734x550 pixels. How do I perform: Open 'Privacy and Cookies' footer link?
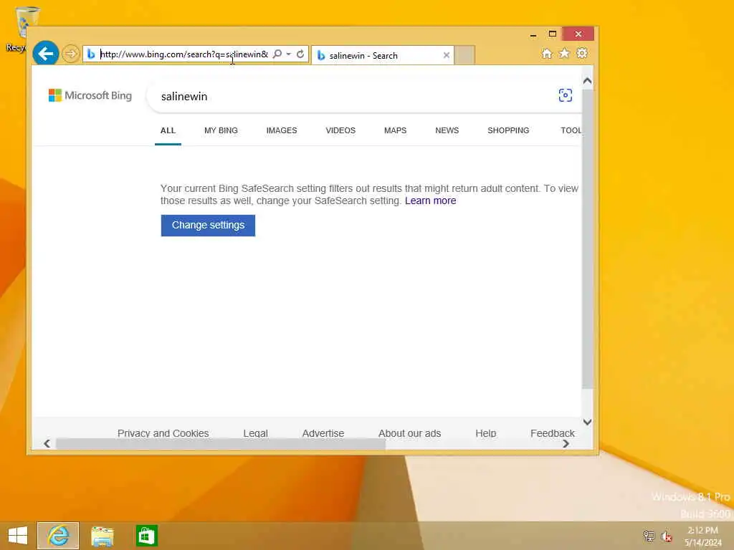click(163, 433)
